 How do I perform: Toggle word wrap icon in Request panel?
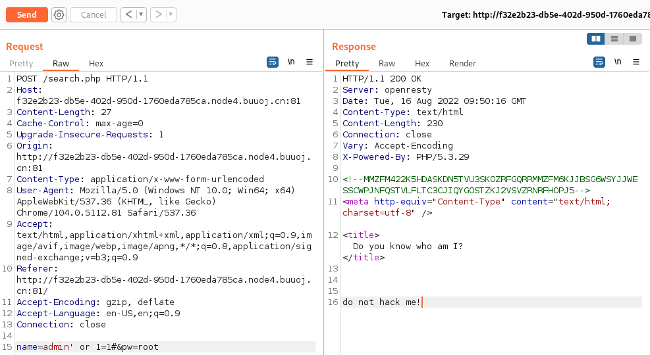[273, 62]
